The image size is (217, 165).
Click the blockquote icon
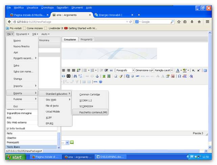[111, 70]
